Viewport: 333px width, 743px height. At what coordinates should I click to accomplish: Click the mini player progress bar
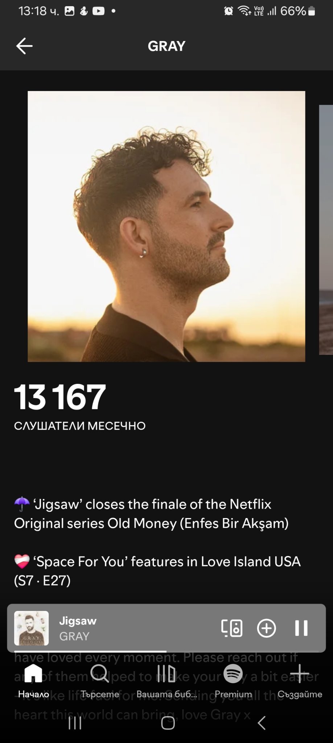point(166,651)
